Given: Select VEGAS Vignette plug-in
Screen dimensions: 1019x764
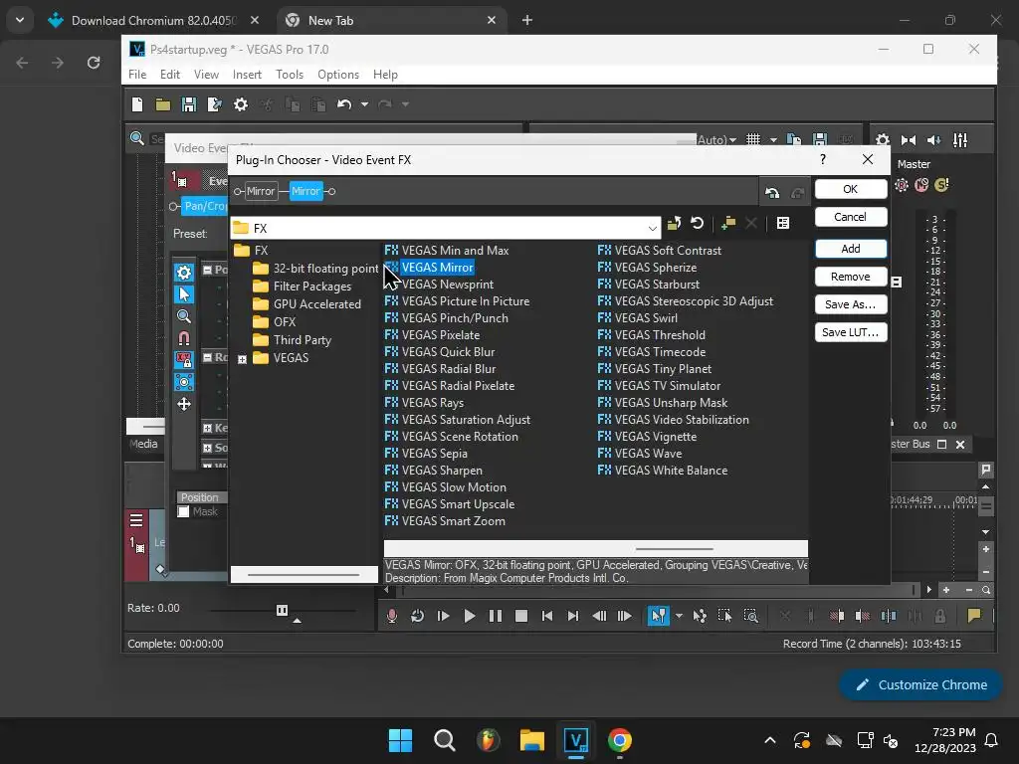Looking at the screenshot, I should coord(647,437).
